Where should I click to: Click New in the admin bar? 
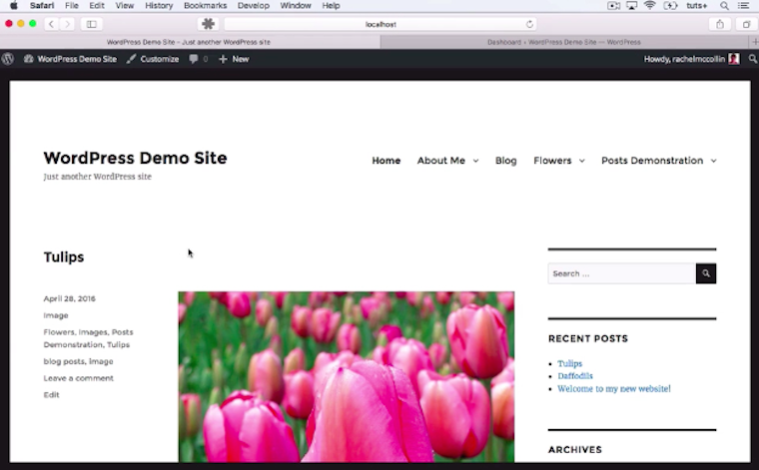234,59
